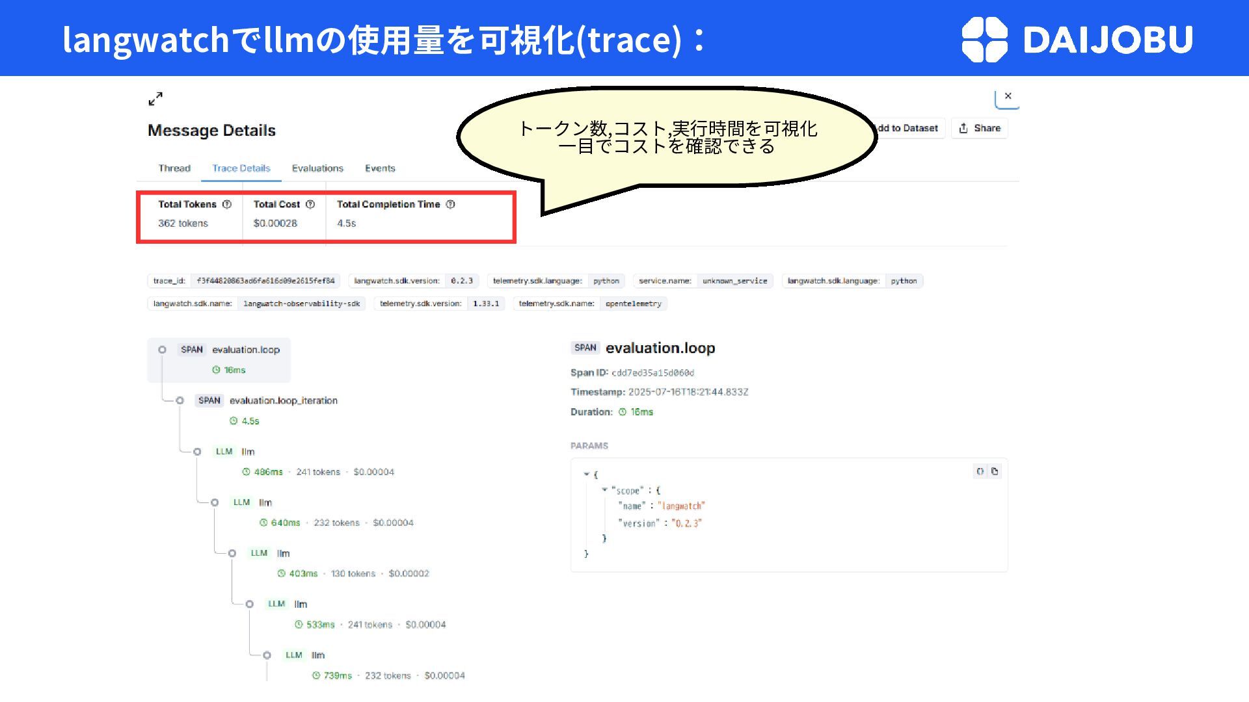
Task: Copy the PARAMS JSON to clipboard
Action: coord(995,471)
